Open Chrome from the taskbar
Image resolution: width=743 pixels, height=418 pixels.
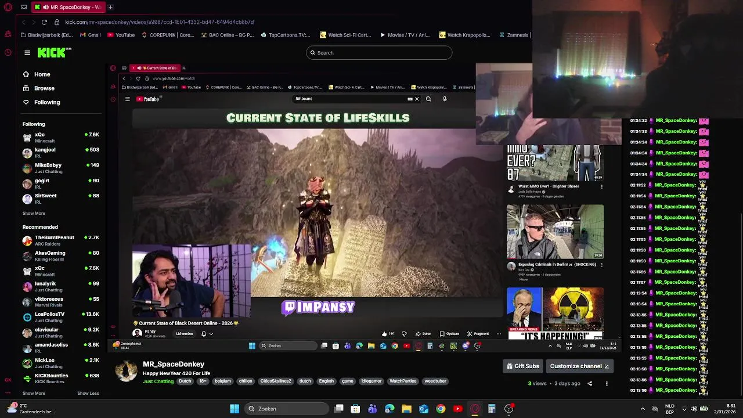click(441, 409)
